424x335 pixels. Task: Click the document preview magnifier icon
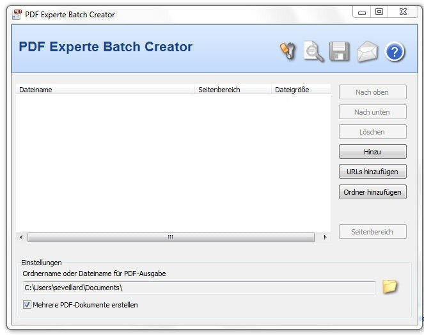(313, 51)
